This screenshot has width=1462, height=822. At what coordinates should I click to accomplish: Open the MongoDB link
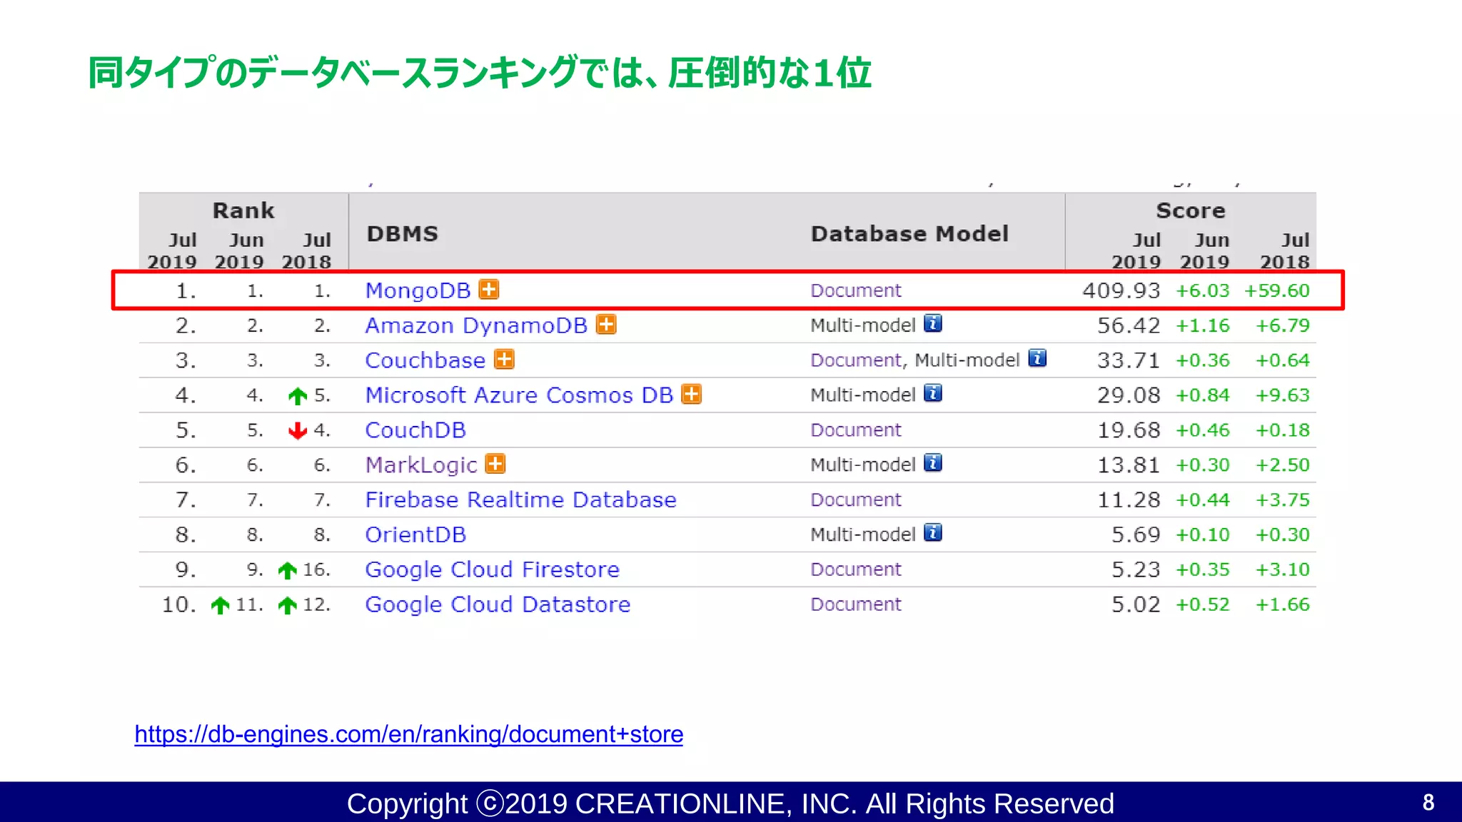click(x=418, y=291)
